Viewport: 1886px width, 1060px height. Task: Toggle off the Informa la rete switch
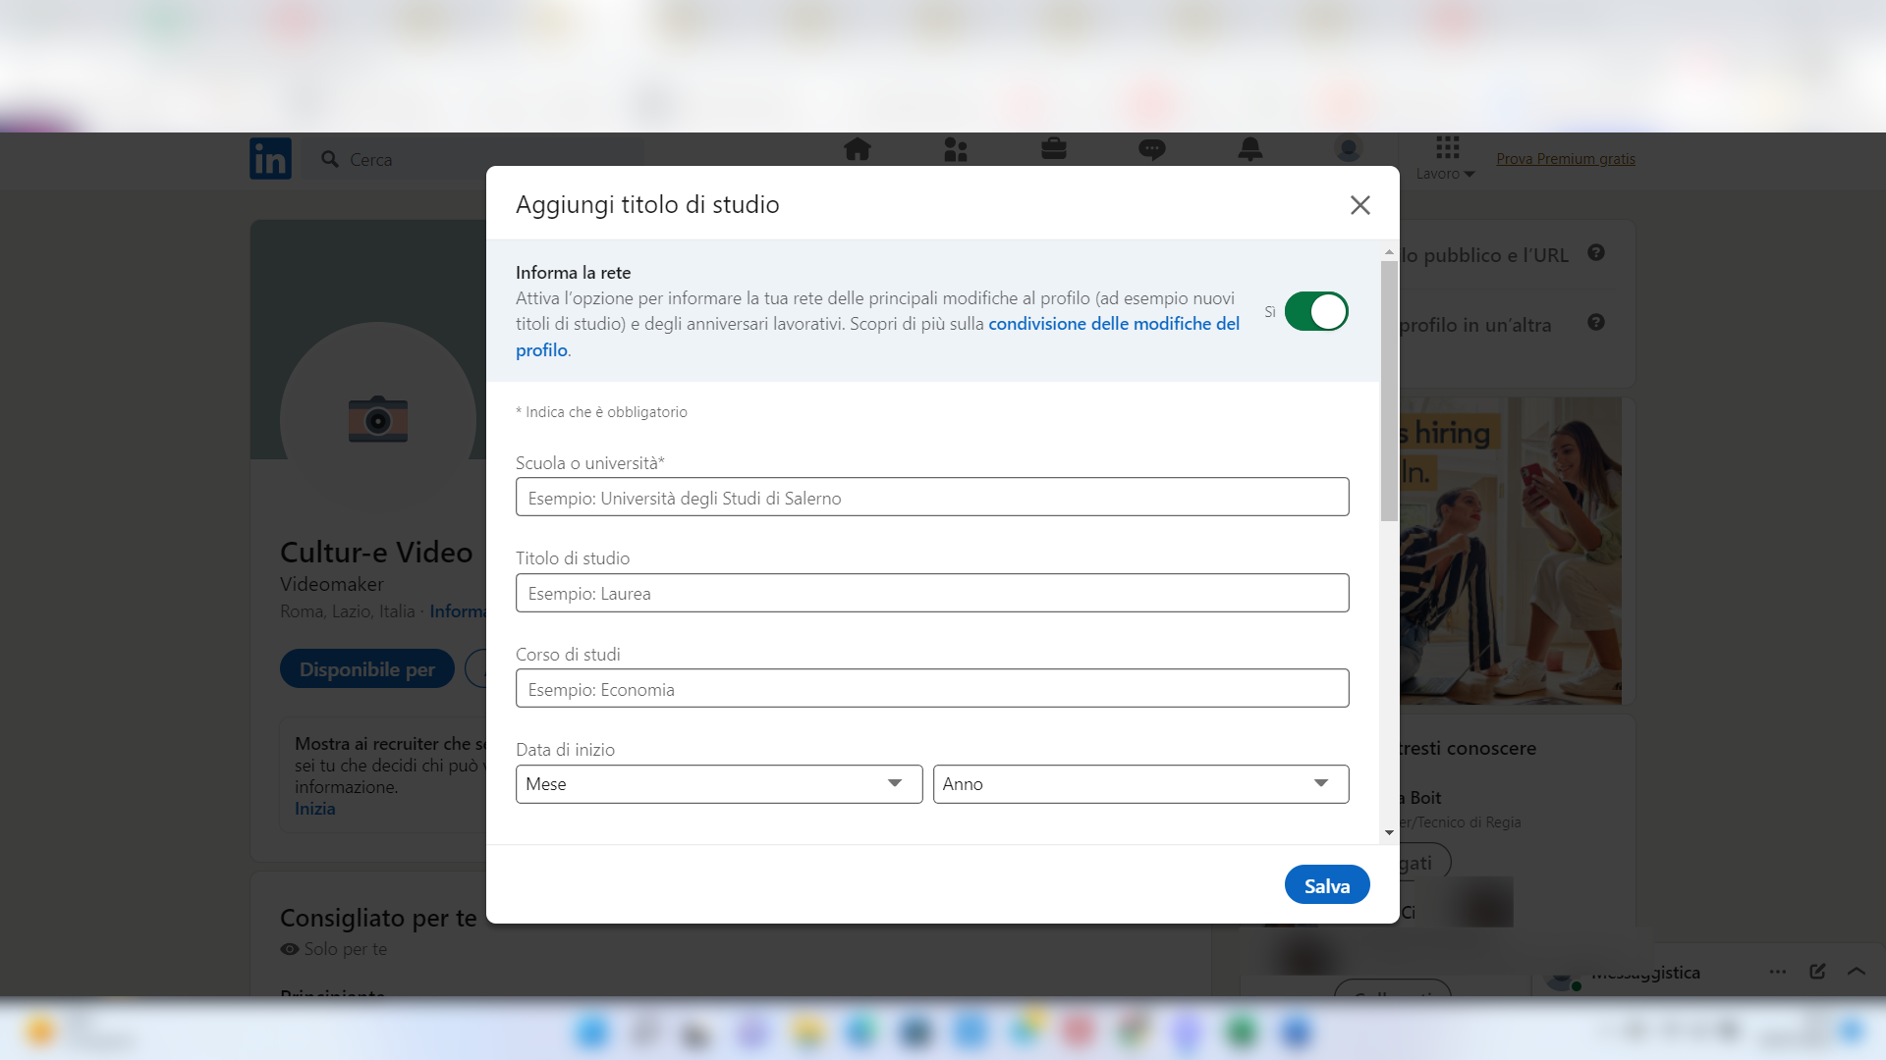1316,312
